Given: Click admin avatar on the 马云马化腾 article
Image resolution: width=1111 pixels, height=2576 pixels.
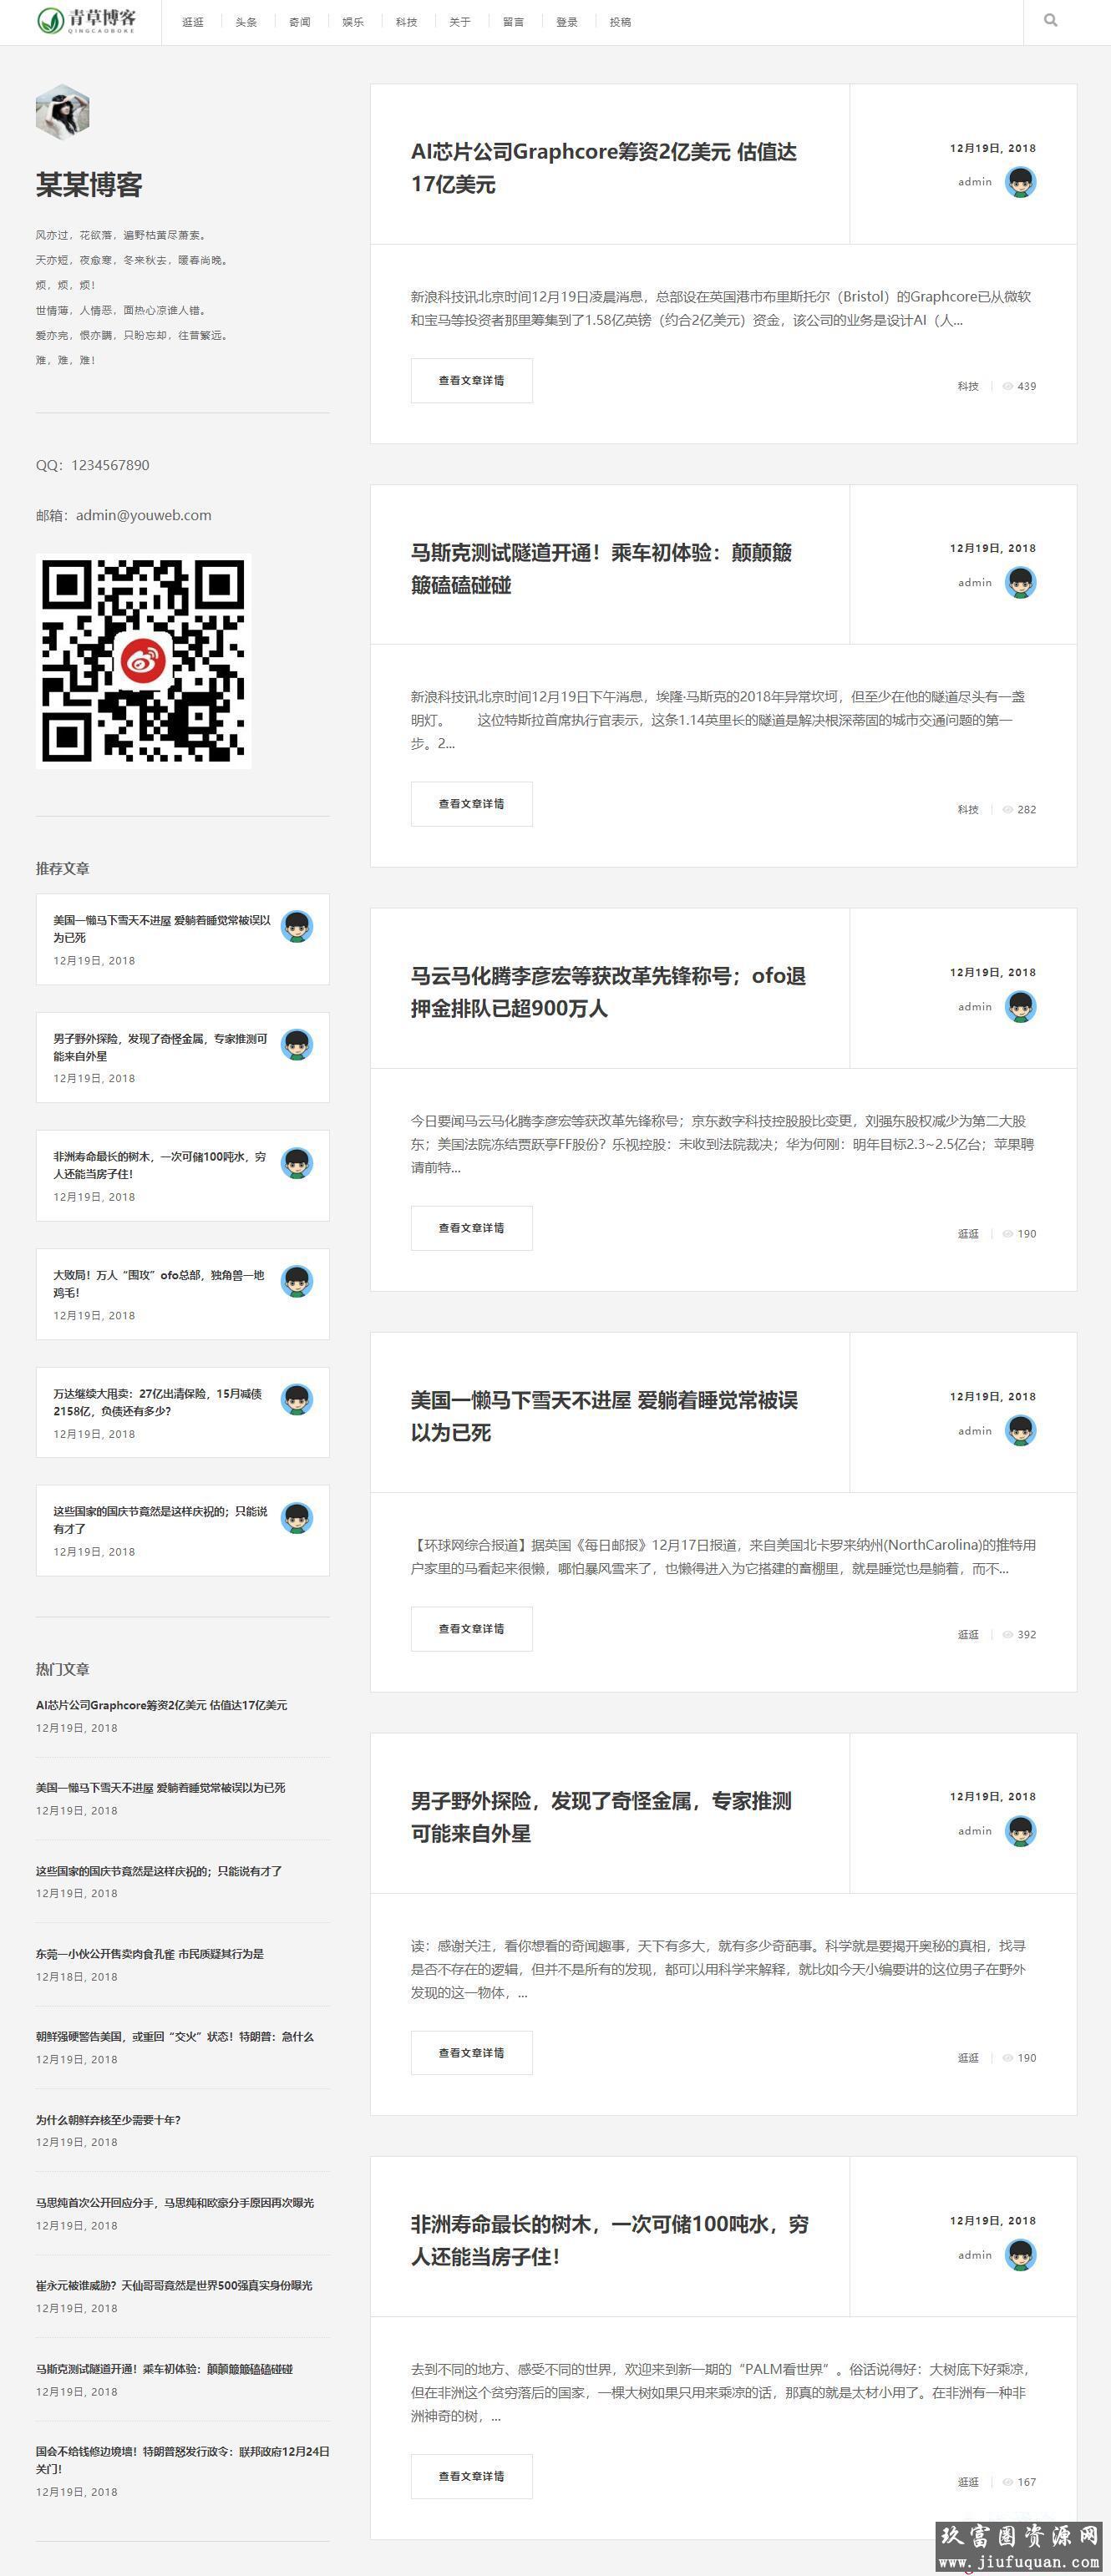Looking at the screenshot, I should point(1020,1006).
